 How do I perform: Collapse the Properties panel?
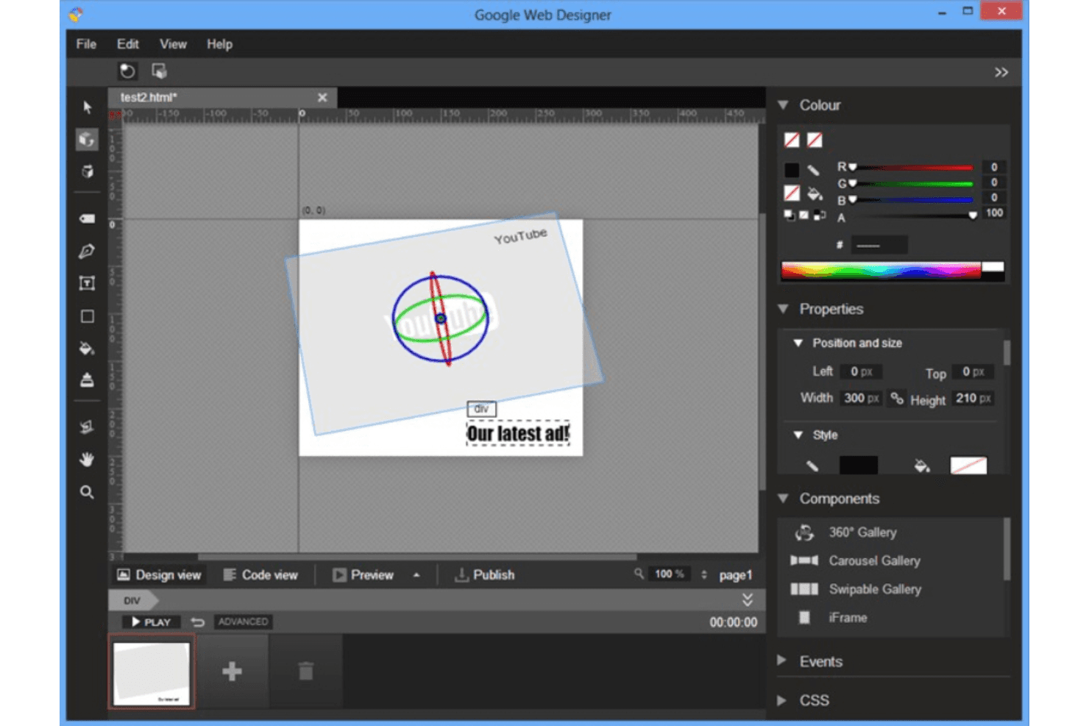pyautogui.click(x=783, y=309)
